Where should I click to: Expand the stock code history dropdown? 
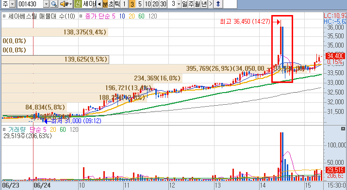tap(46, 4)
